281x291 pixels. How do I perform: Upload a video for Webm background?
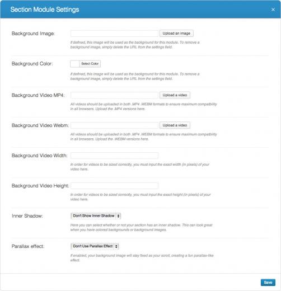point(175,125)
